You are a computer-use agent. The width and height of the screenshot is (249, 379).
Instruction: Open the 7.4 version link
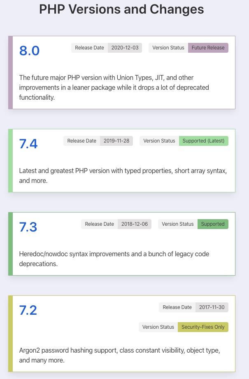click(x=28, y=144)
